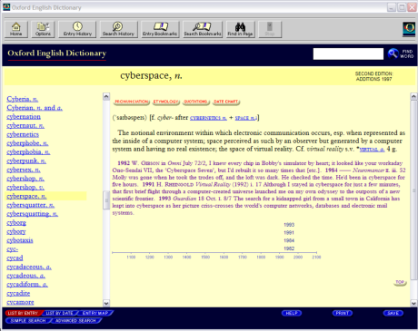The width and height of the screenshot is (418, 331).
Task: Follow the VIRTUAL a. cross-reference link
Action: (372, 150)
